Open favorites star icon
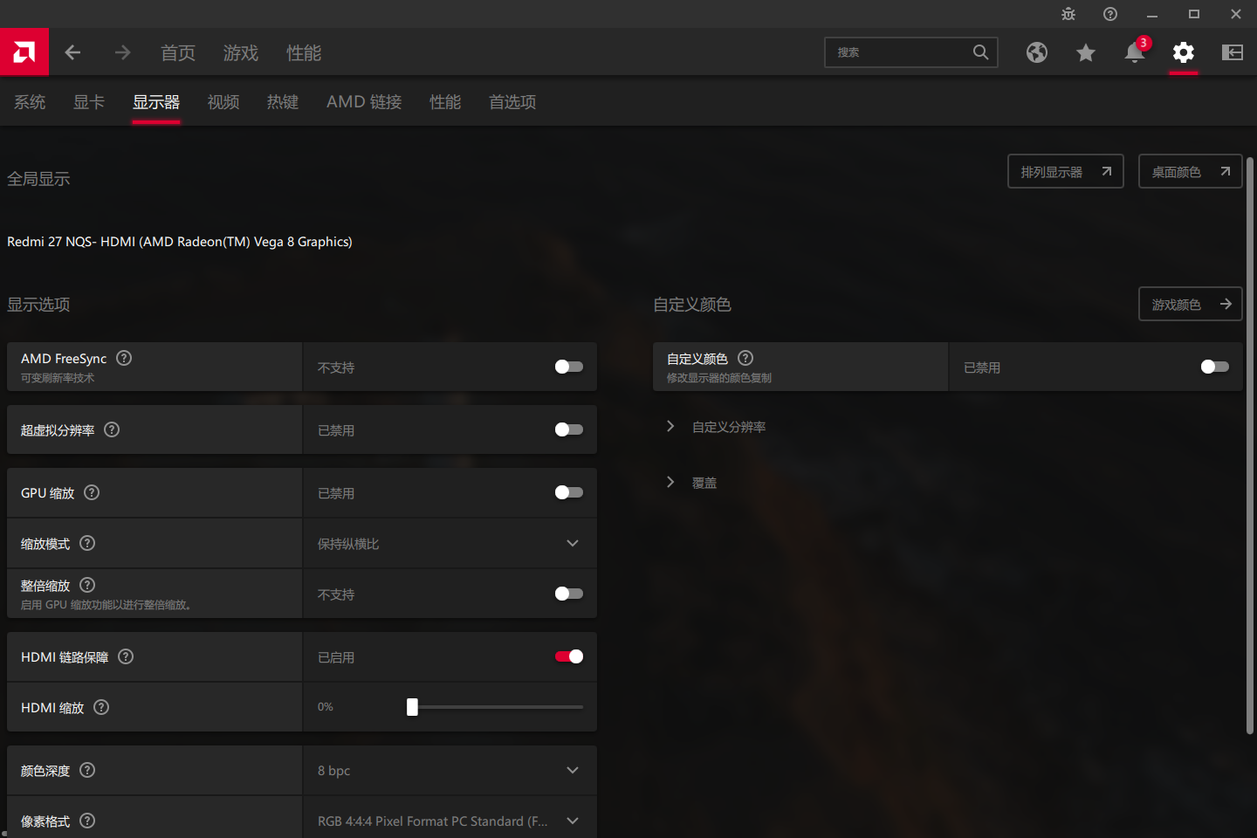This screenshot has height=838, width=1257. (1086, 52)
